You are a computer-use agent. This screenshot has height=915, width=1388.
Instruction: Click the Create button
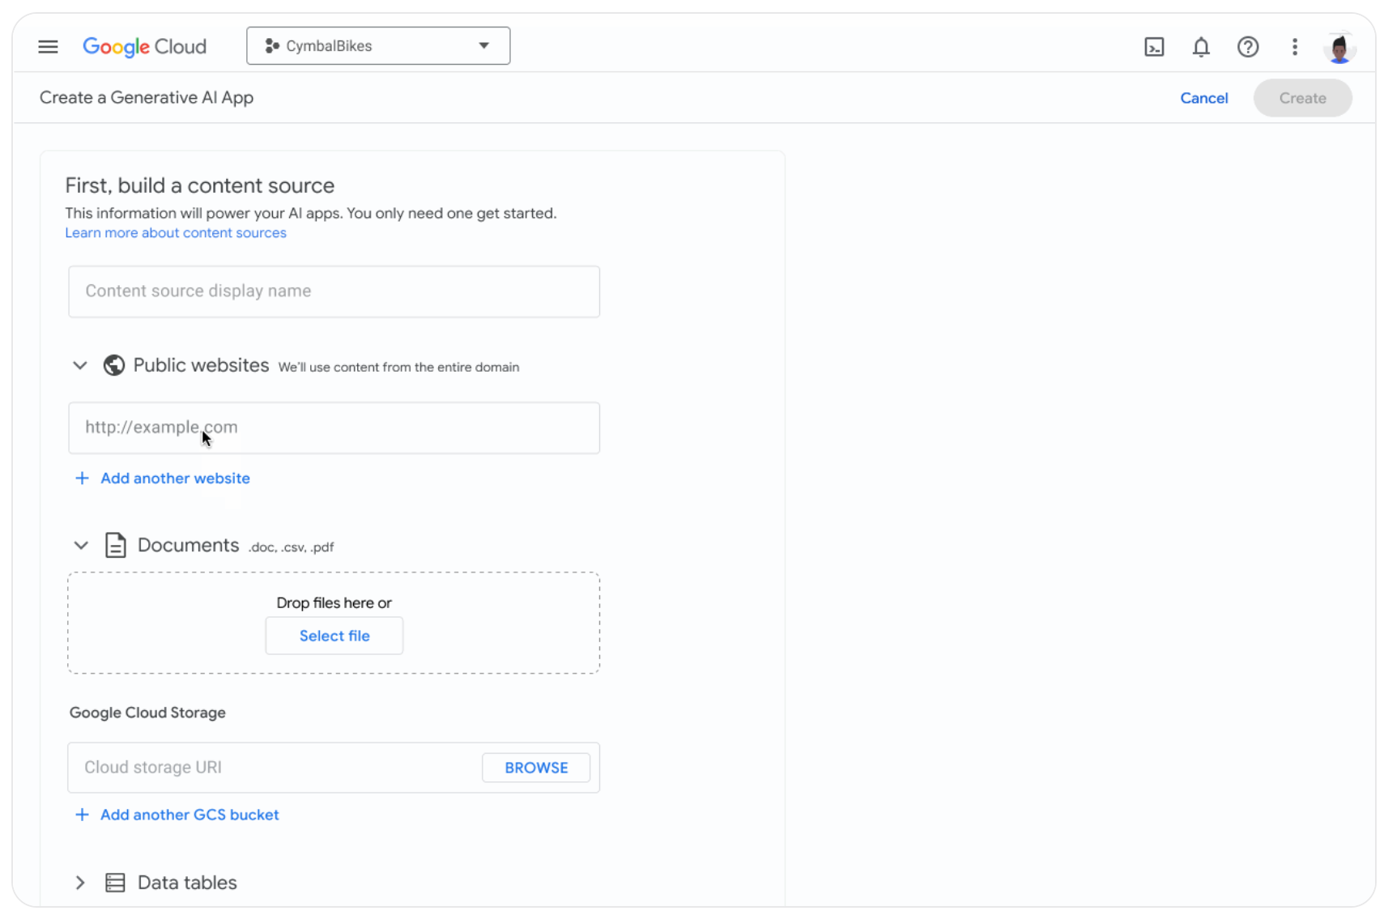tap(1302, 98)
